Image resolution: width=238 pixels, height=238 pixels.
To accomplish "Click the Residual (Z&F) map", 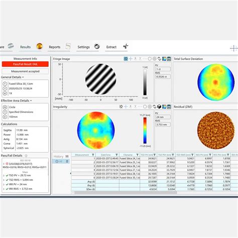I will coord(216,130).
